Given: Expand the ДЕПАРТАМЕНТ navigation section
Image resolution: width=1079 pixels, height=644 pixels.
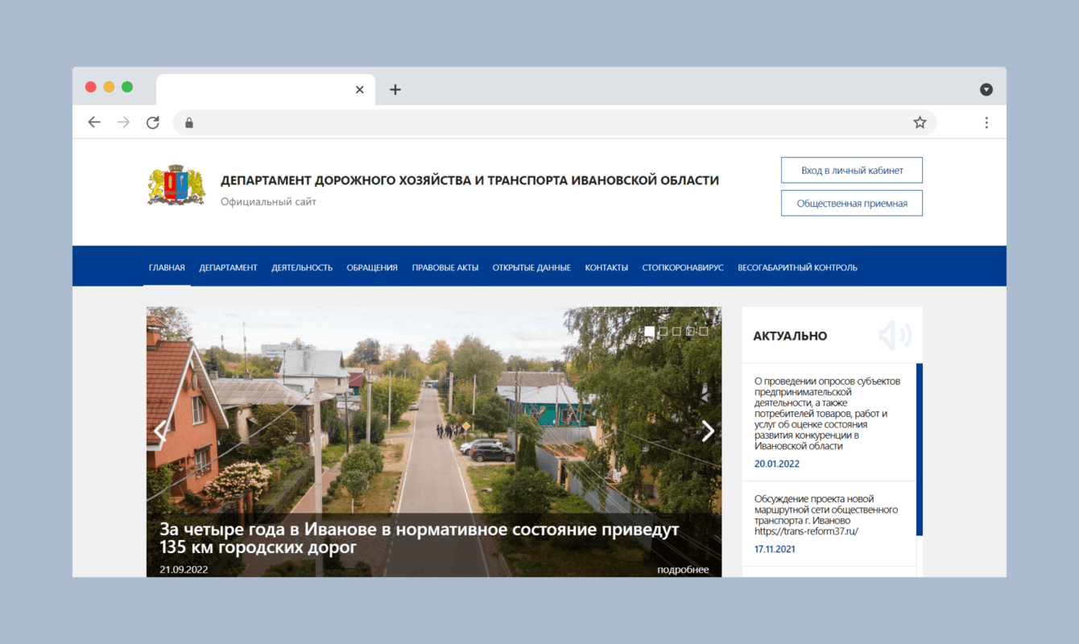Looking at the screenshot, I should point(229,266).
